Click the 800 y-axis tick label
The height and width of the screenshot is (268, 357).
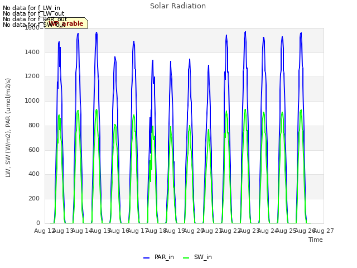click(34, 125)
